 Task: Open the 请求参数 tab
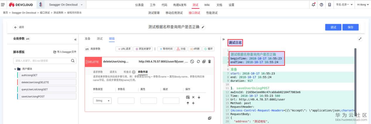(x=98, y=72)
